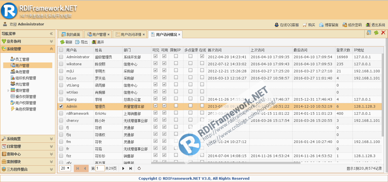388x182 pixels.
Task: Click the export (导出) toolbar icon
Action: pos(78,42)
